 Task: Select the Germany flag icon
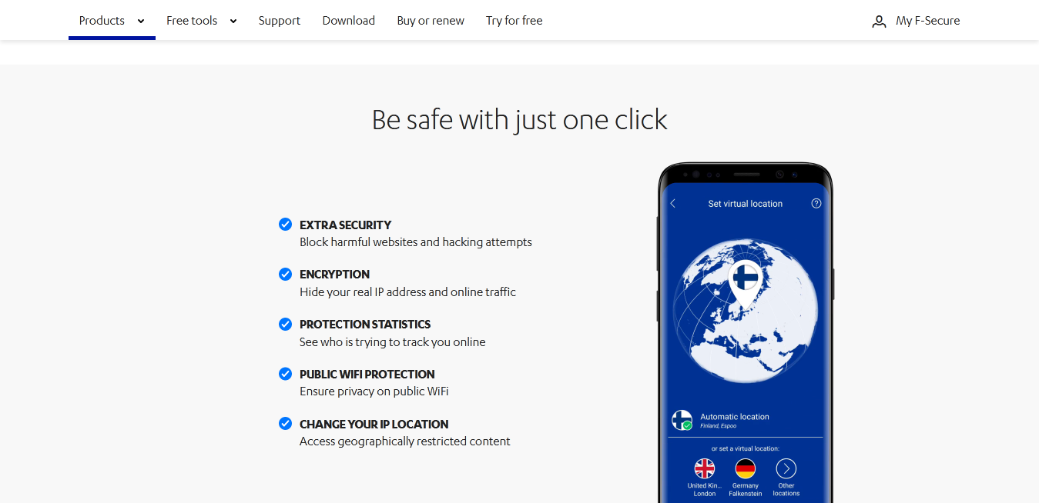746,468
